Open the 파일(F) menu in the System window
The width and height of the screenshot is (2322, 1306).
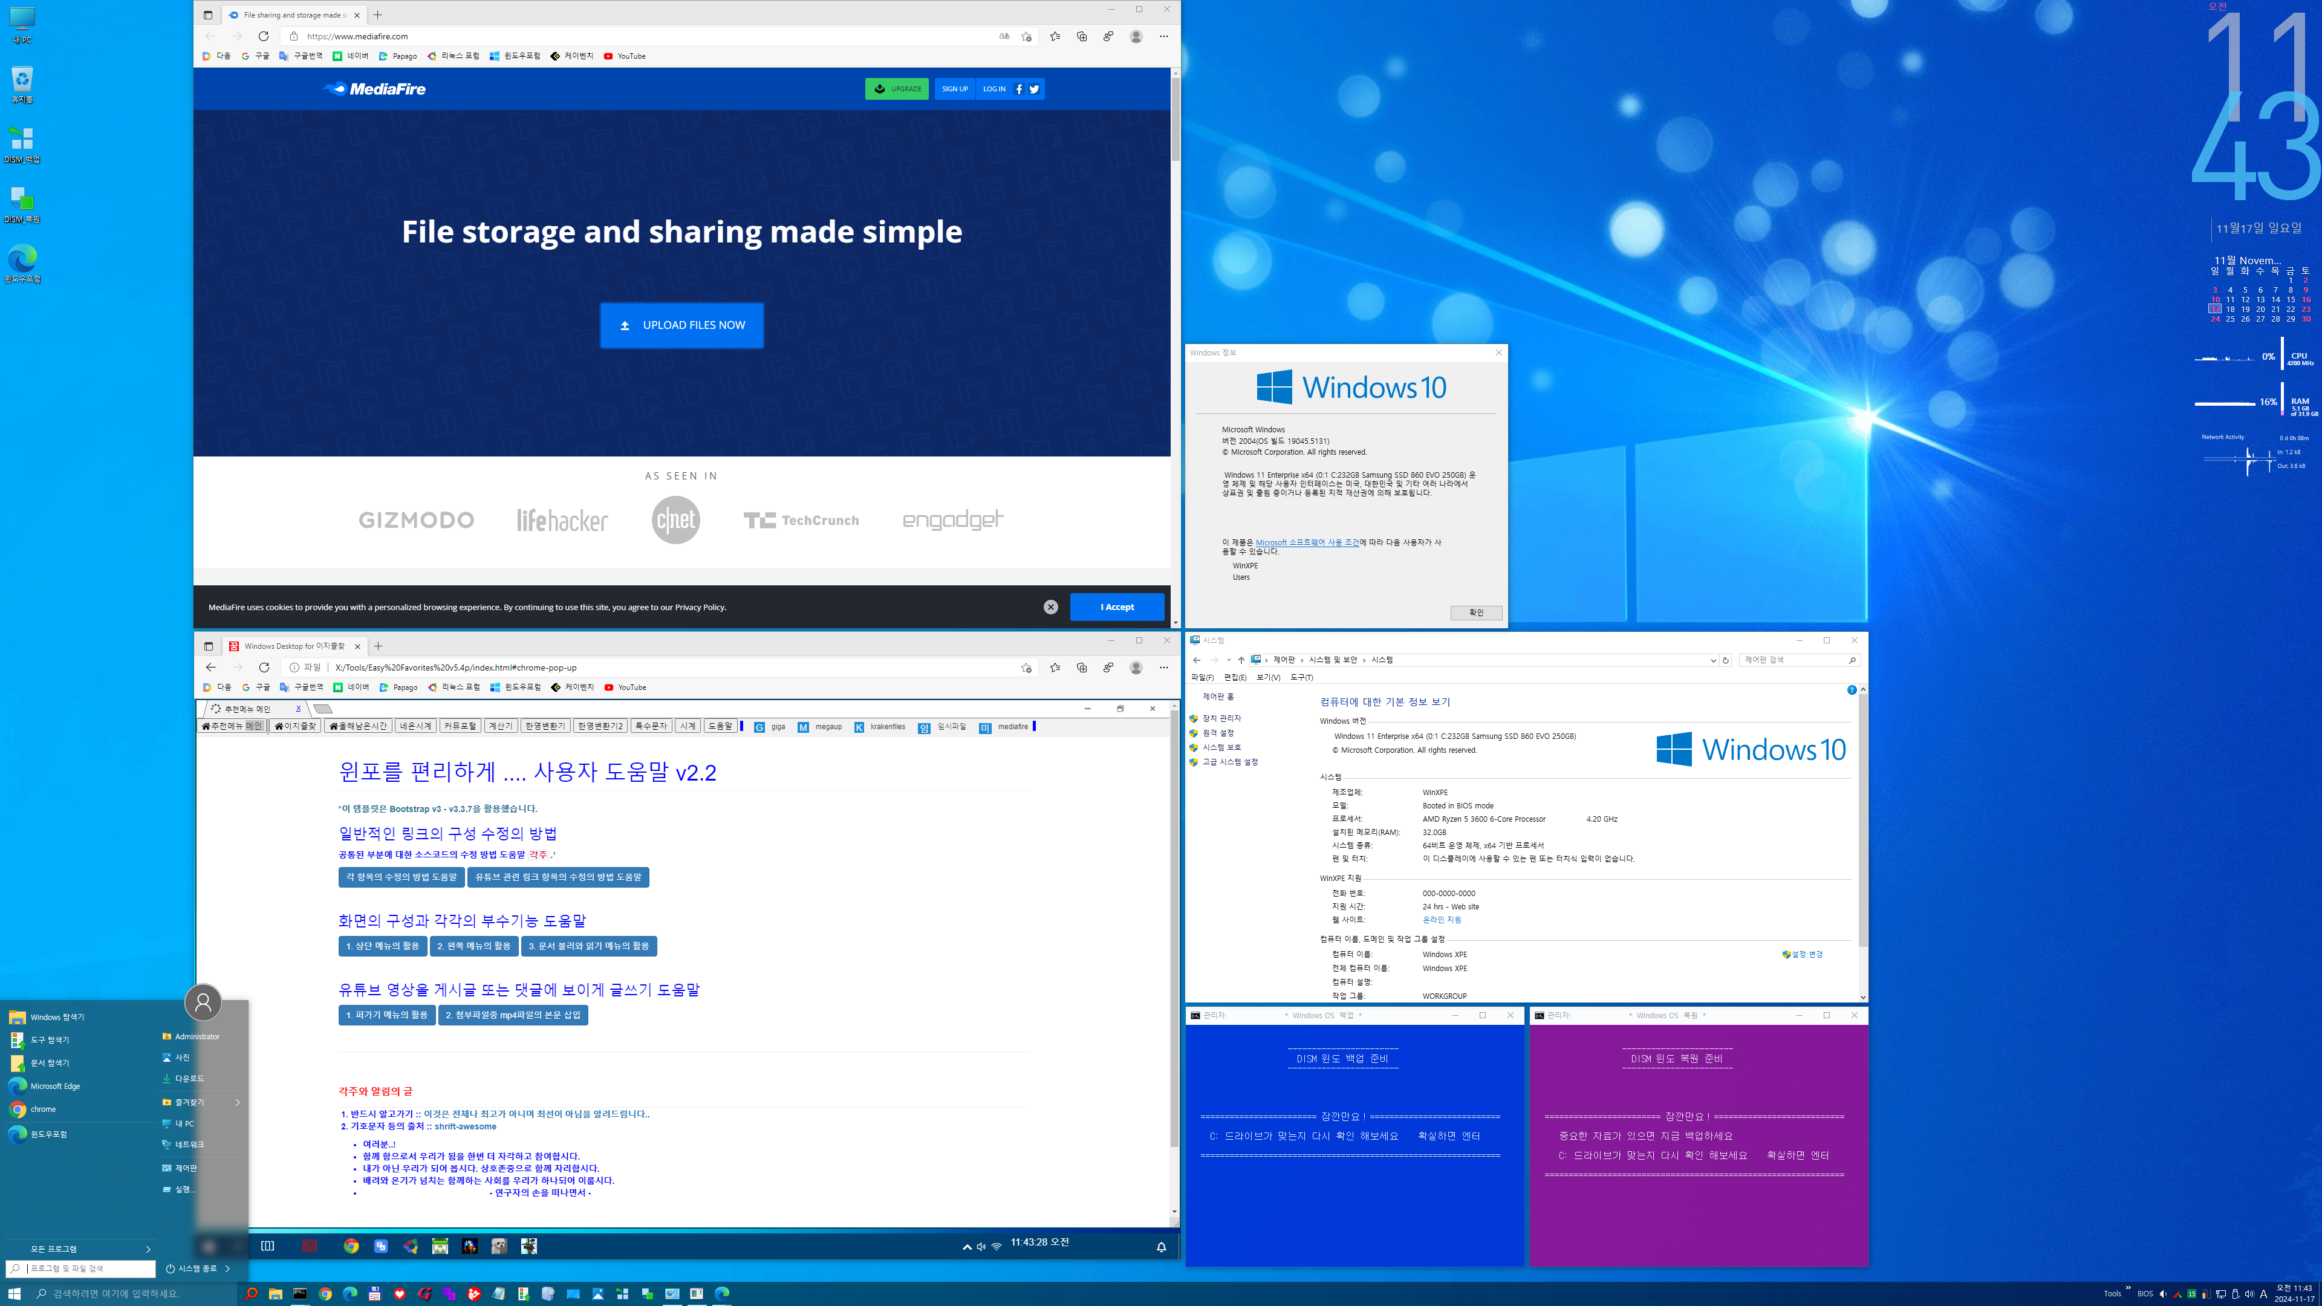pyautogui.click(x=1202, y=677)
